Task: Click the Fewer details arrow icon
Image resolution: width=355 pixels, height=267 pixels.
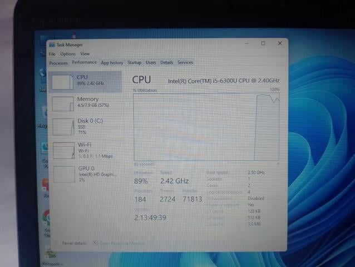Action: click(57, 243)
